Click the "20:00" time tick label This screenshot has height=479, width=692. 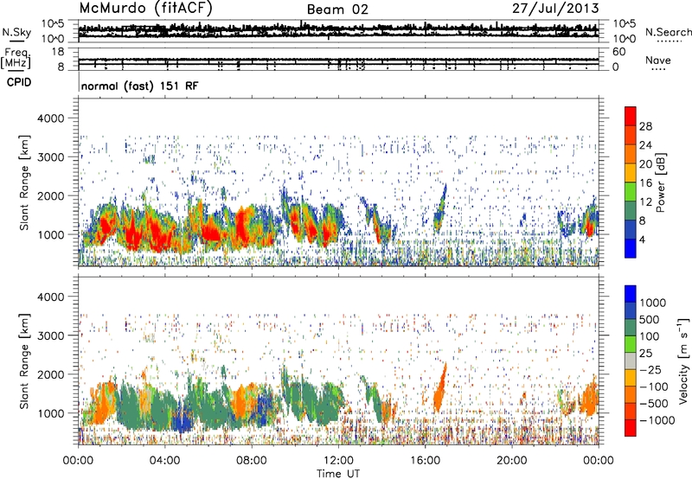(511, 461)
